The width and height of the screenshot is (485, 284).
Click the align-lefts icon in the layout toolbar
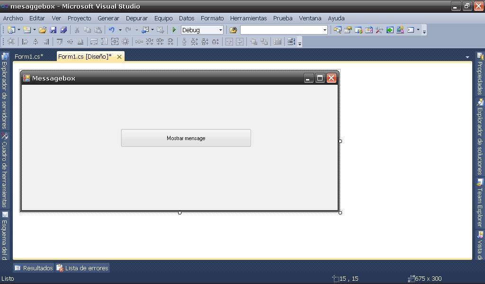pyautogui.click(x=25, y=42)
